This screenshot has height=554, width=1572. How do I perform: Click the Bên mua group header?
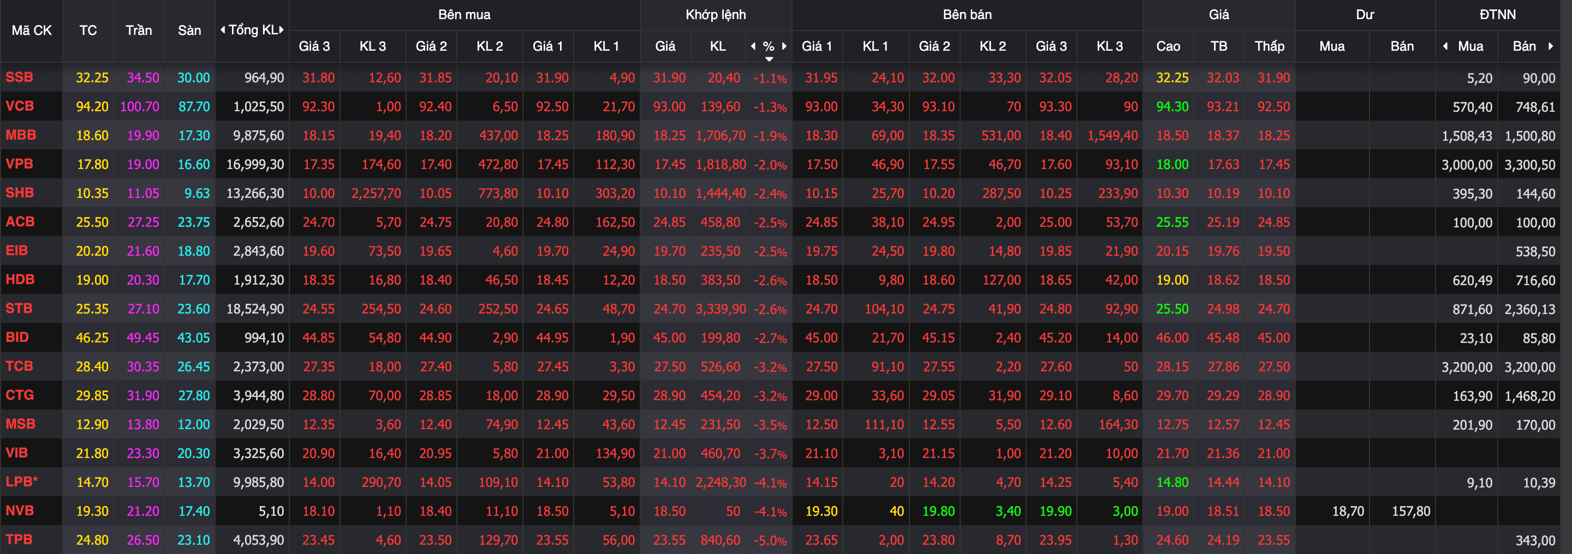point(465,15)
